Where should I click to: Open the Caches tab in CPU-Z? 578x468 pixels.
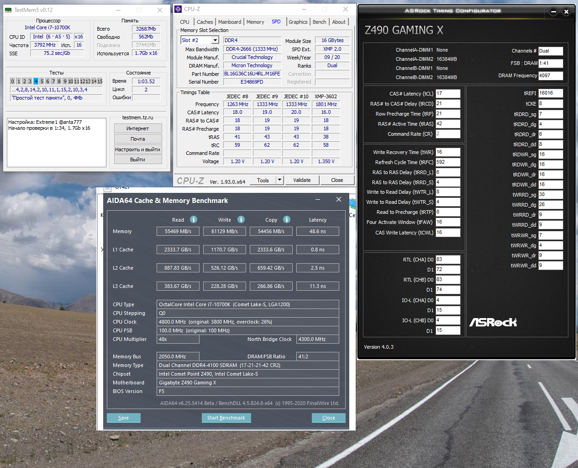point(205,22)
